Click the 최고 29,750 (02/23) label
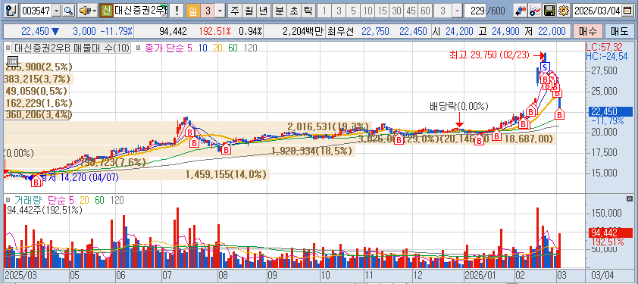The height and width of the screenshot is (284, 638). [490, 55]
